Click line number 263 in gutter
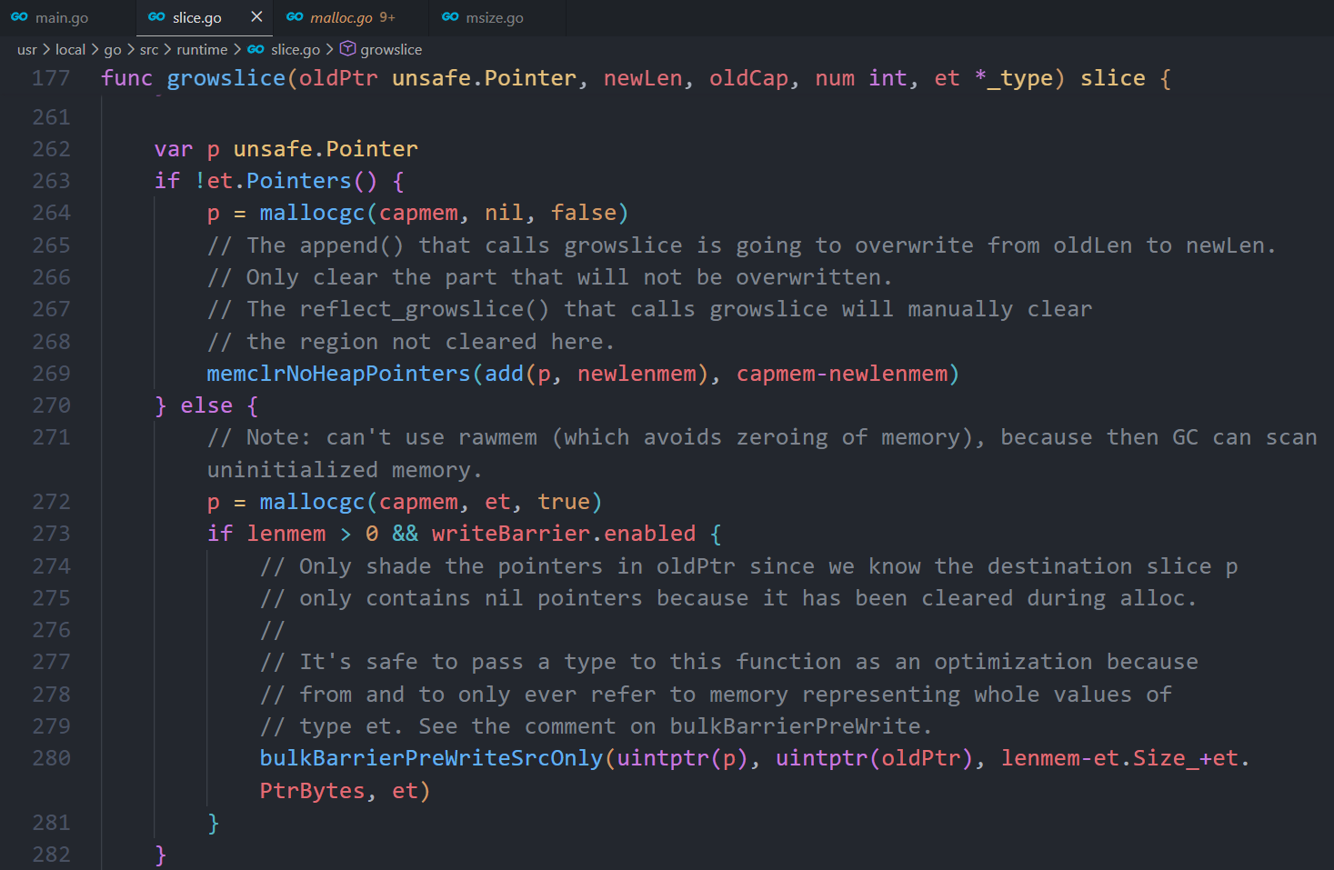 pos(51,181)
